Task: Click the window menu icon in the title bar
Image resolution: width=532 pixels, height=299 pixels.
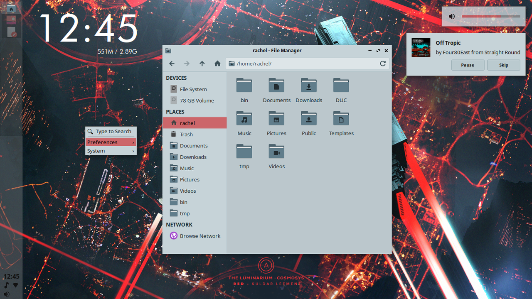Action: [x=168, y=51]
